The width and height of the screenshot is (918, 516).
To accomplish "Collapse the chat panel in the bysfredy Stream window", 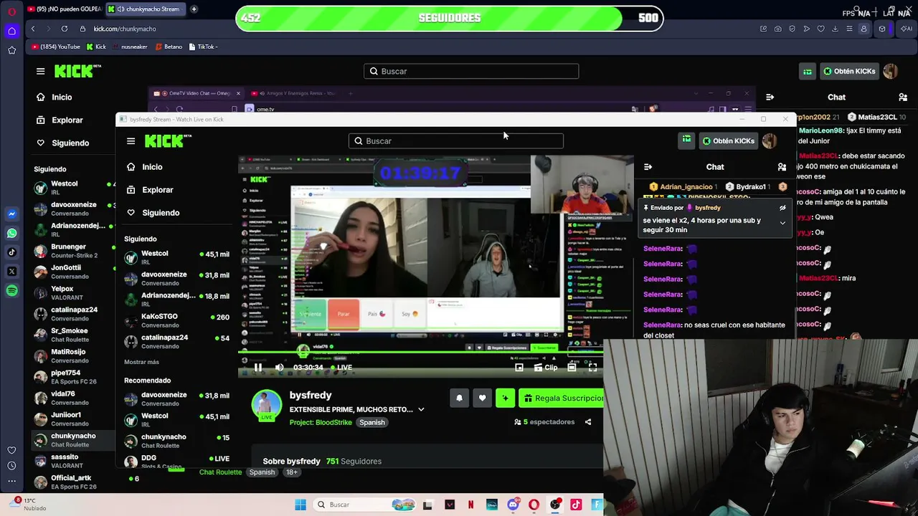I will point(648,167).
